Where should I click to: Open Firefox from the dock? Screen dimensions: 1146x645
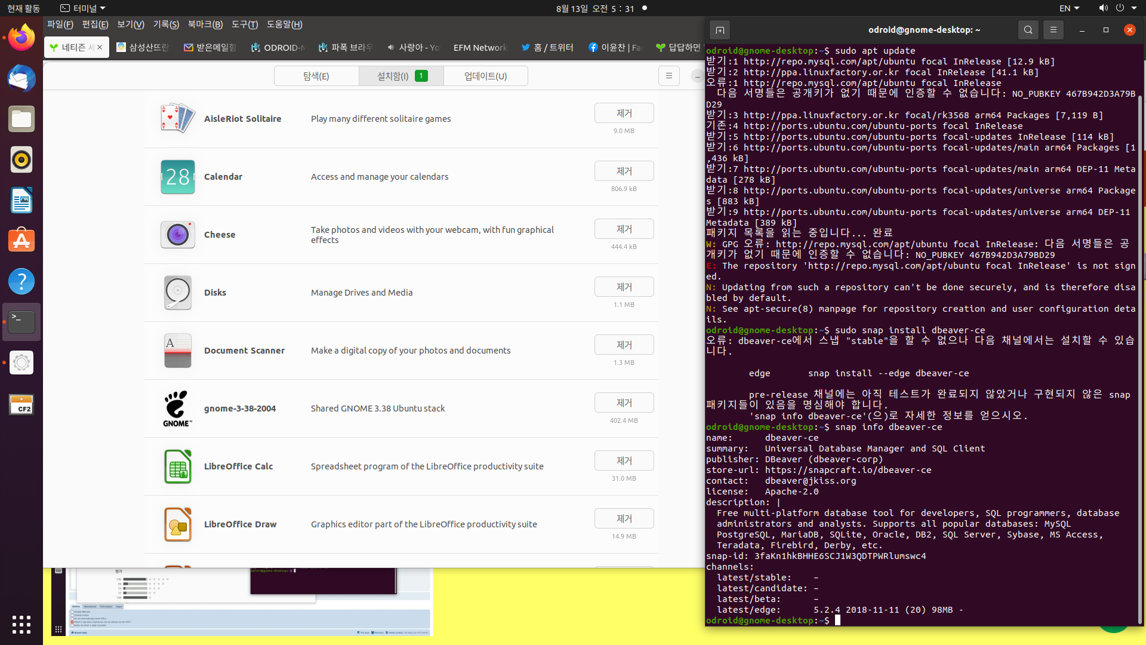pyautogui.click(x=21, y=38)
